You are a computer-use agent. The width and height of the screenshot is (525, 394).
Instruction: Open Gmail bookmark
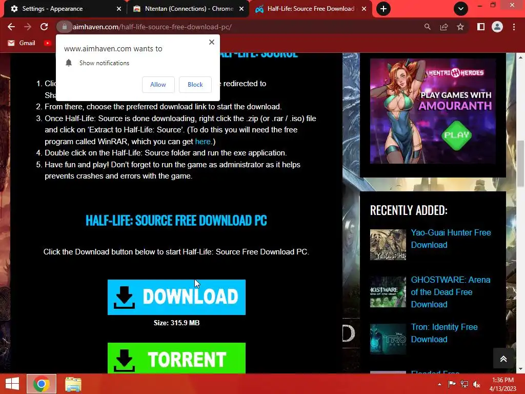[22, 43]
